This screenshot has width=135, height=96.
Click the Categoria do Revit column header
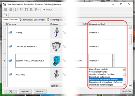tap(102, 24)
